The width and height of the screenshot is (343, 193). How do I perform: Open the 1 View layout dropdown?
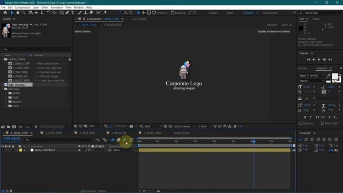(204, 127)
